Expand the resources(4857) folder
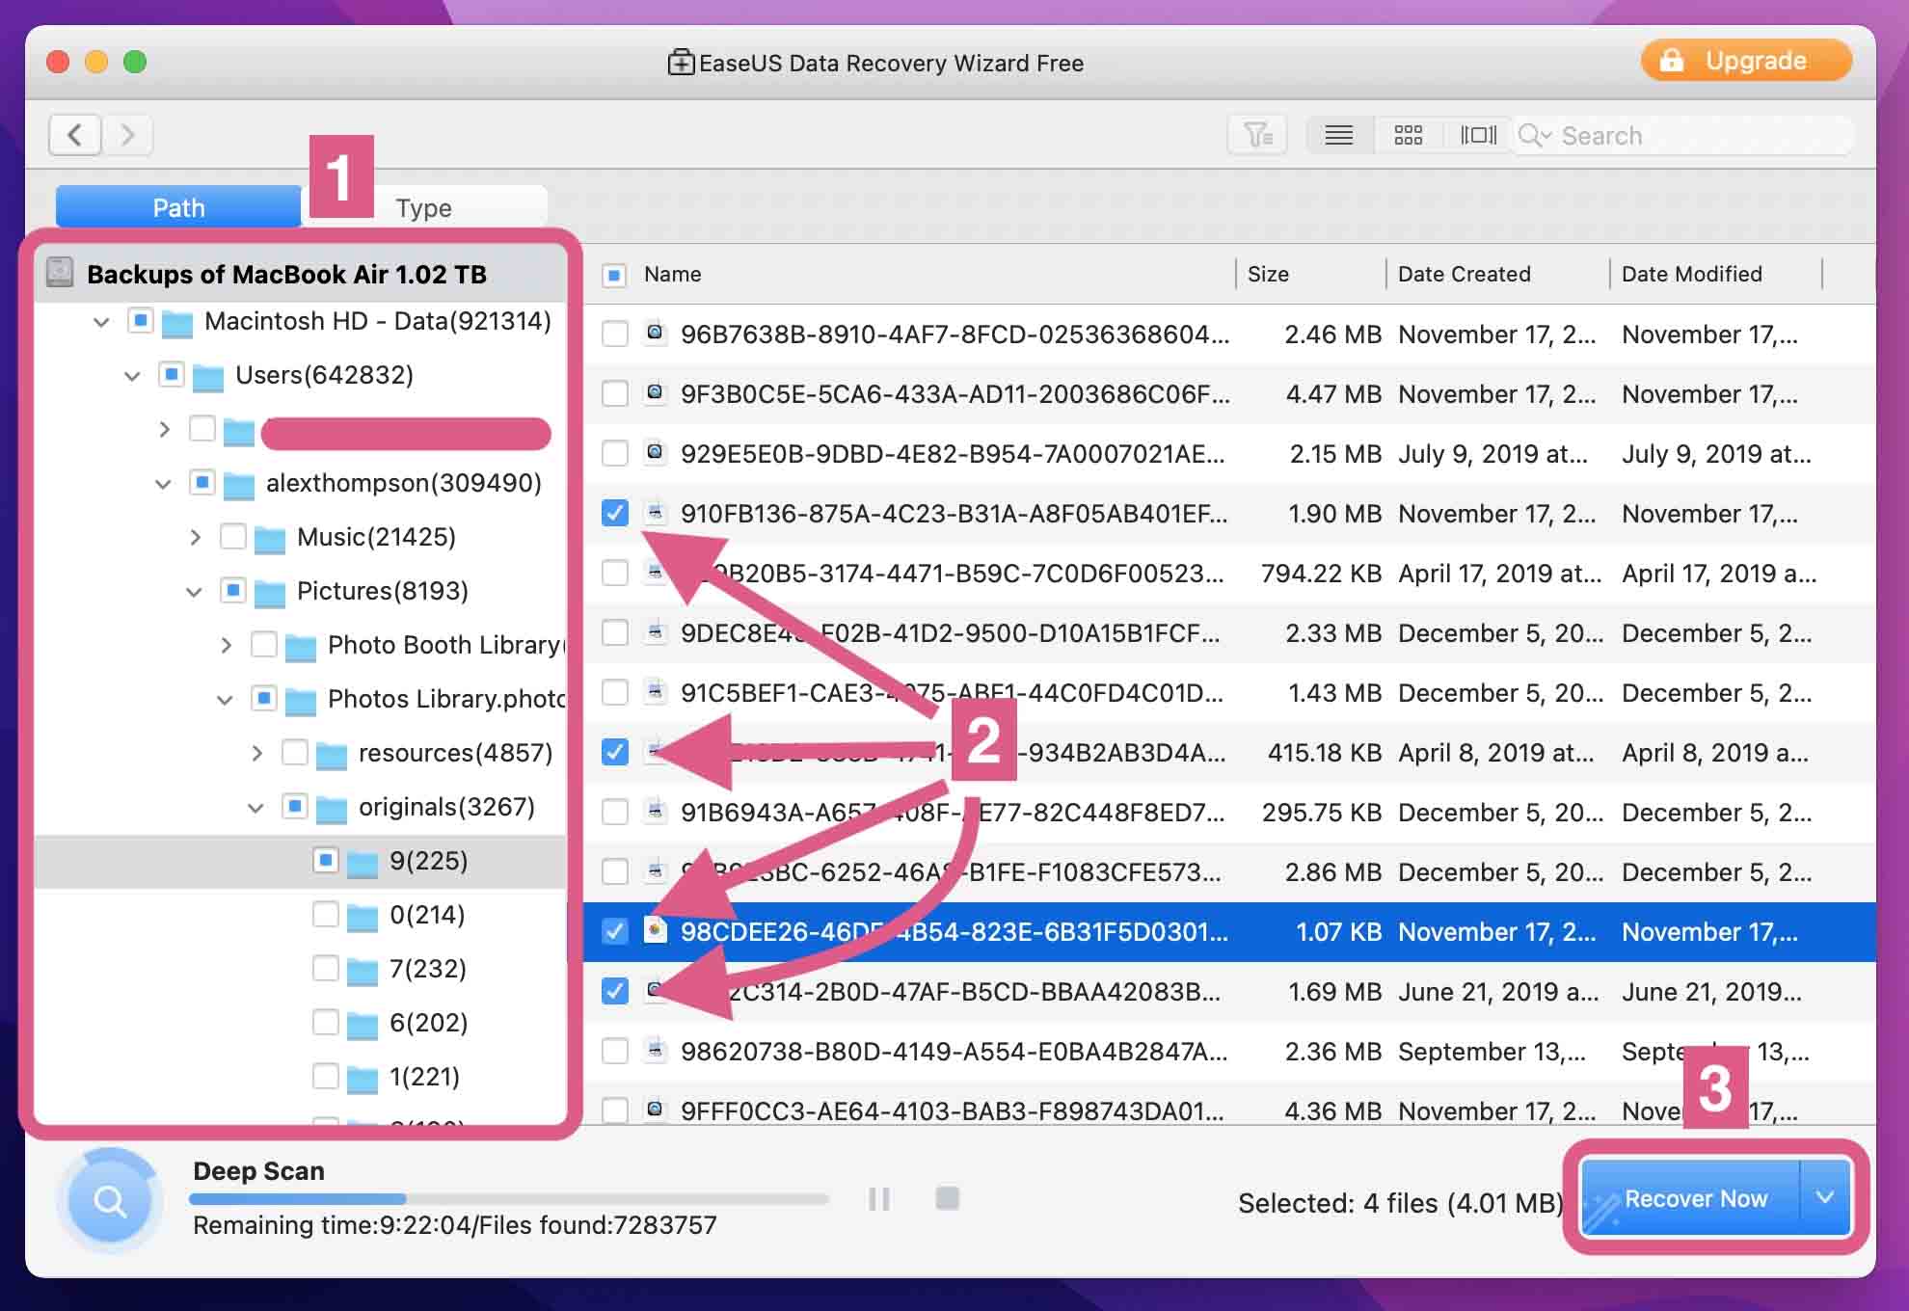 256,753
